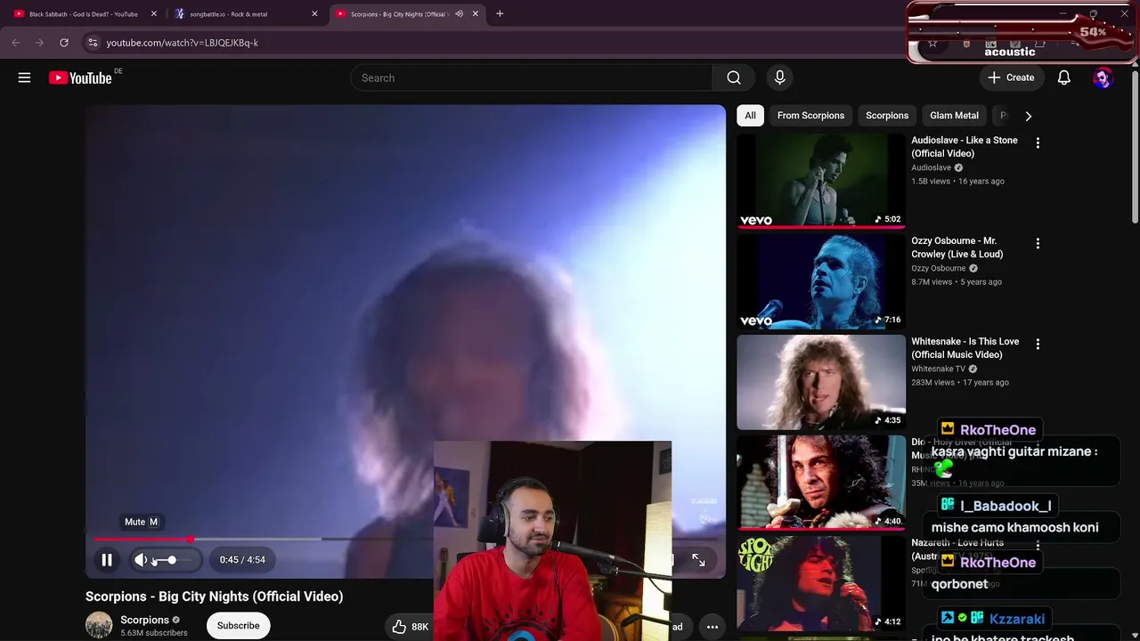Screen dimensions: 1140x641
Task: Select the Scorpions filter chip
Action: pyautogui.click(x=887, y=116)
